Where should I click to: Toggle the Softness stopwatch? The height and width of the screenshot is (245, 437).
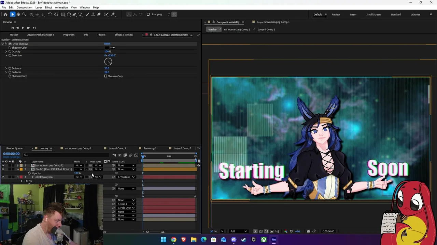click(10, 72)
